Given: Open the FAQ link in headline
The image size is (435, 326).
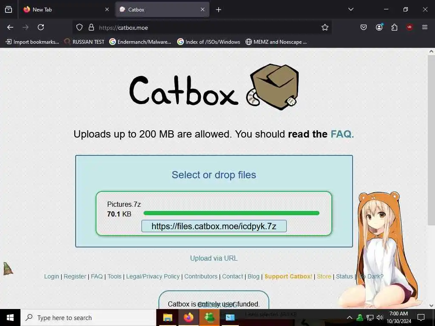Looking at the screenshot, I should [342, 134].
